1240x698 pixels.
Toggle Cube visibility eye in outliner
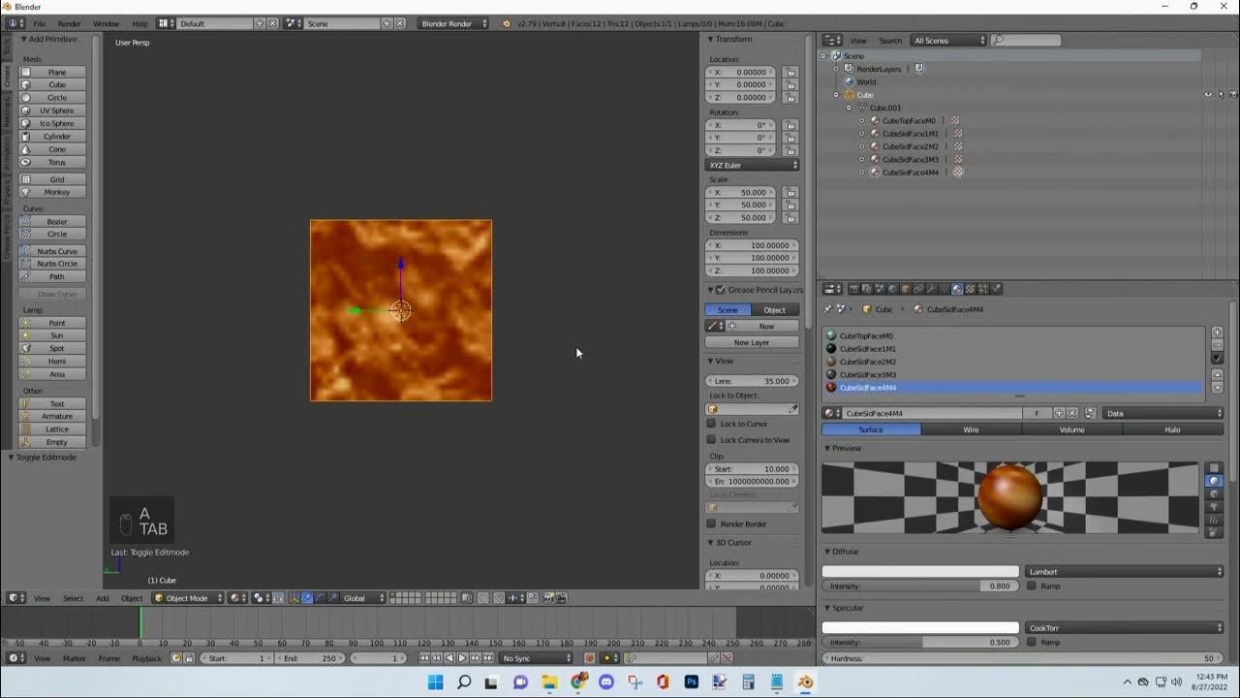tap(1208, 95)
